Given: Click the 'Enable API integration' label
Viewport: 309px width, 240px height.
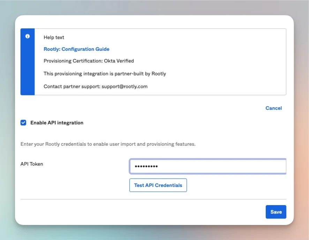Looking at the screenshot, I should 57,123.
